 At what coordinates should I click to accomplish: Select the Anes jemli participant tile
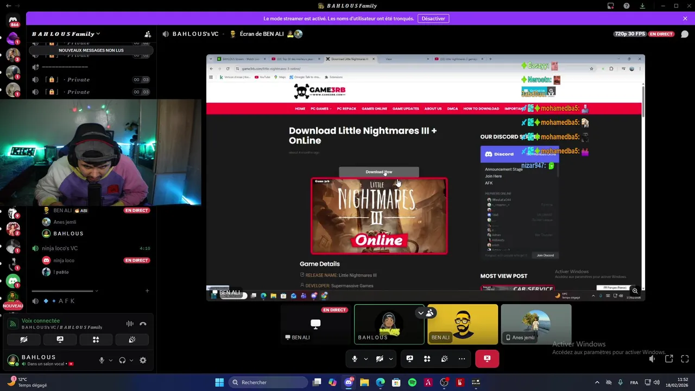[536, 325]
